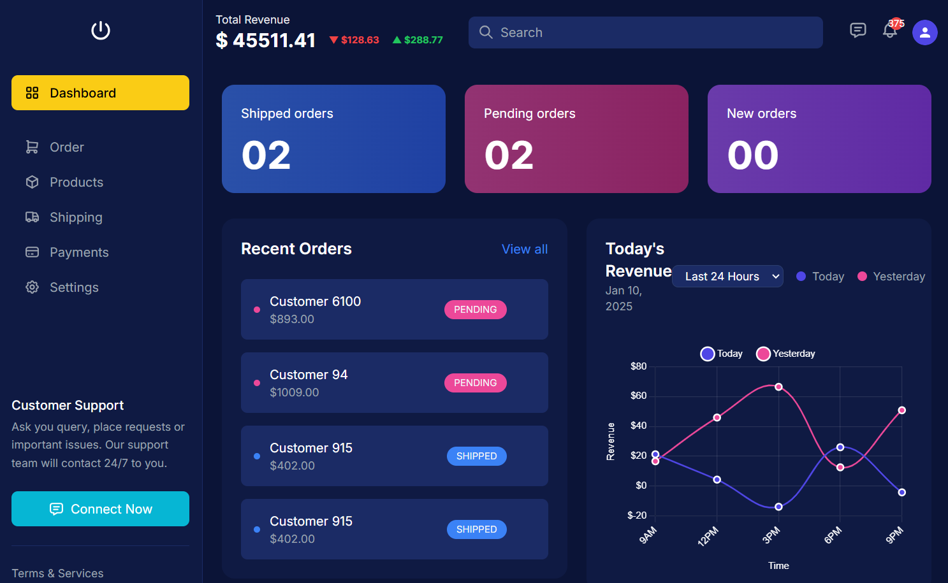Click the green $288.77 increase value

[418, 40]
